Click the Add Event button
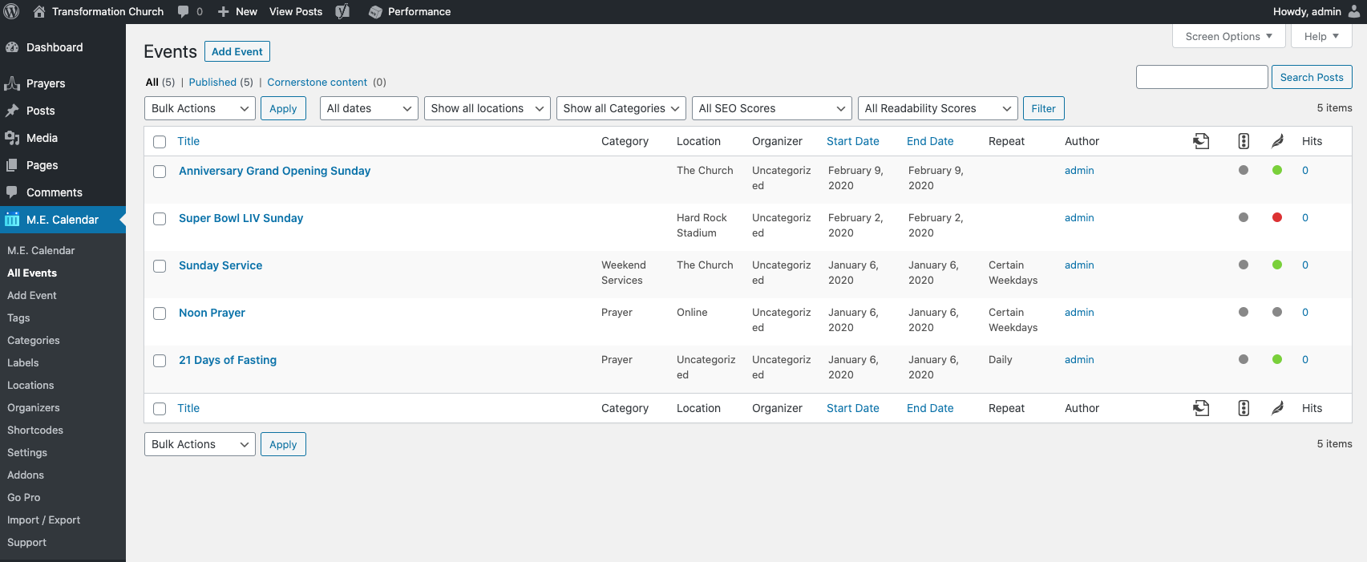1367x562 pixels. point(237,51)
